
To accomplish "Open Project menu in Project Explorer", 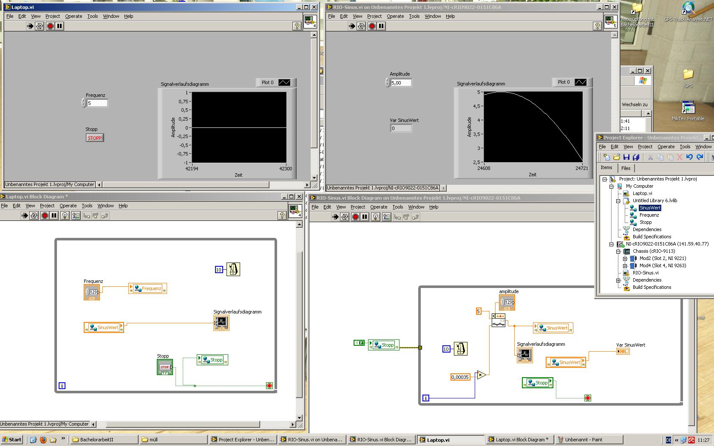I will point(645,147).
